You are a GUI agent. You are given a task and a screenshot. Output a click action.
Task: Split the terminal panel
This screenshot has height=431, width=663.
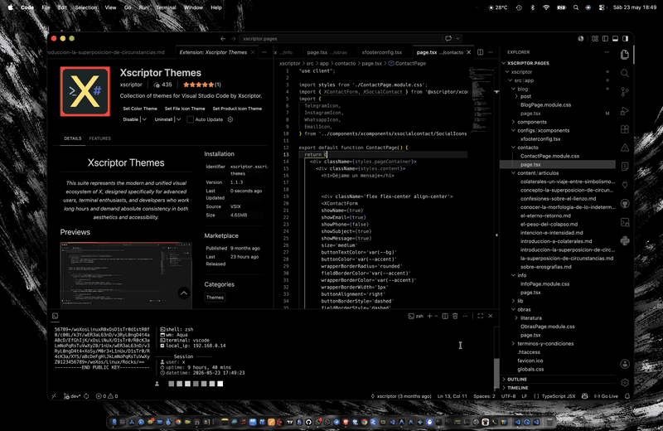(x=445, y=316)
